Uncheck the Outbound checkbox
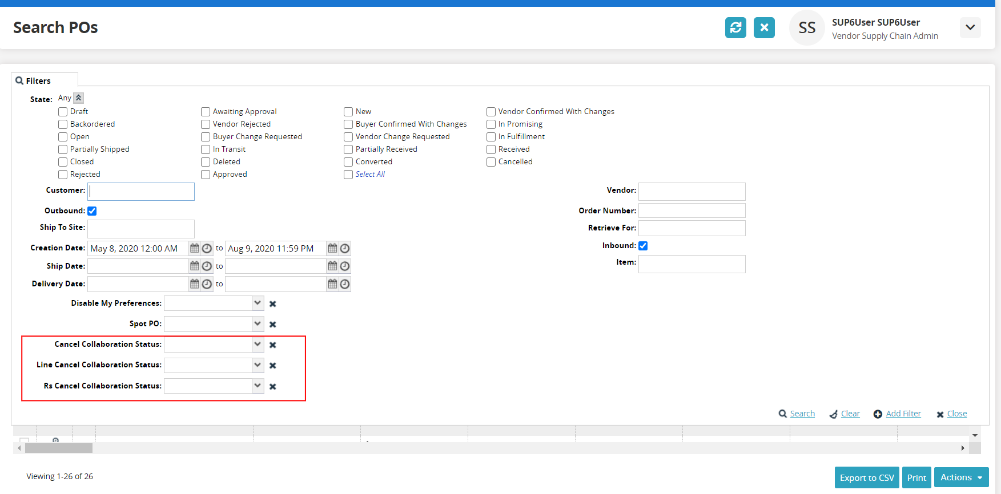Screen dimensions: 1001x494 (x=92, y=211)
